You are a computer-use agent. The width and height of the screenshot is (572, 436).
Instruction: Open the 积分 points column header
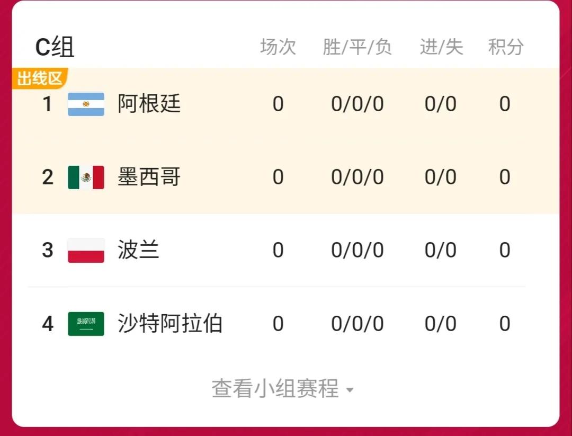(505, 47)
